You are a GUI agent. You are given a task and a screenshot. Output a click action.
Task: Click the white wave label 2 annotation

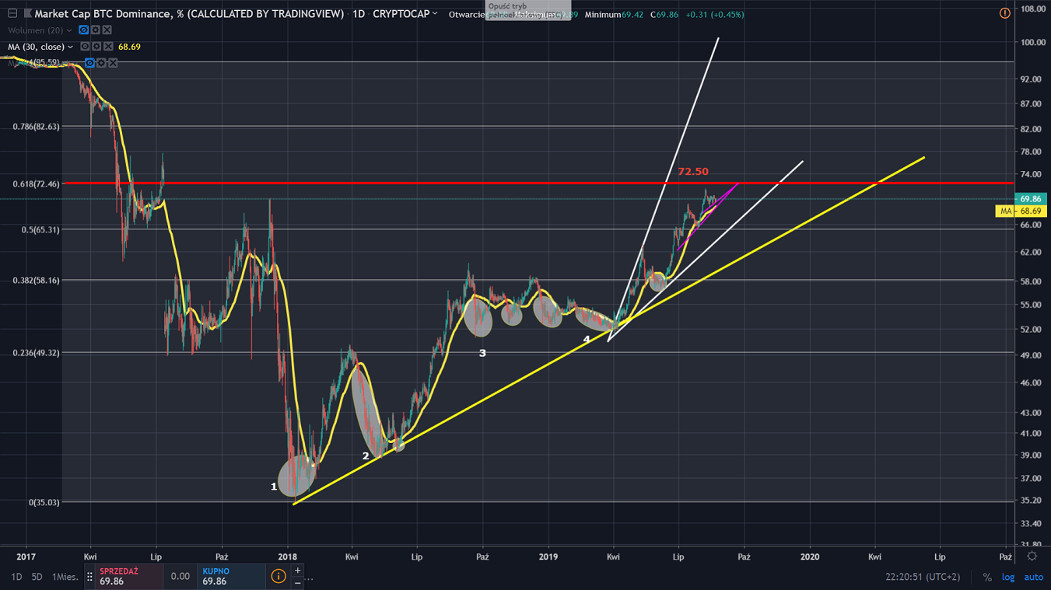coord(366,456)
